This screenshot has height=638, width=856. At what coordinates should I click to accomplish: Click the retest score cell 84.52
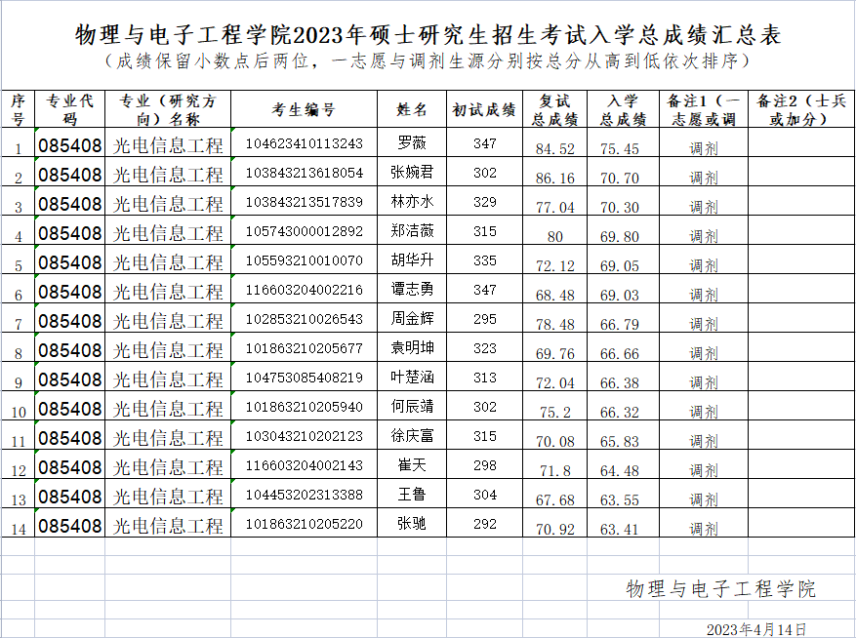(554, 149)
